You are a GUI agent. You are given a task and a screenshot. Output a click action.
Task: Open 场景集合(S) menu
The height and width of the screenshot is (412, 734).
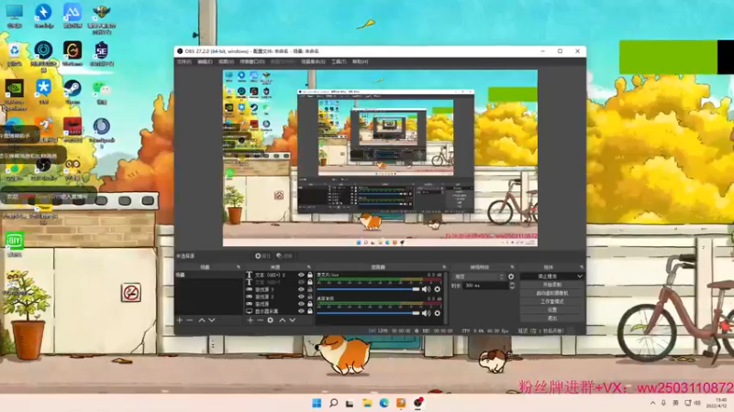tap(313, 61)
